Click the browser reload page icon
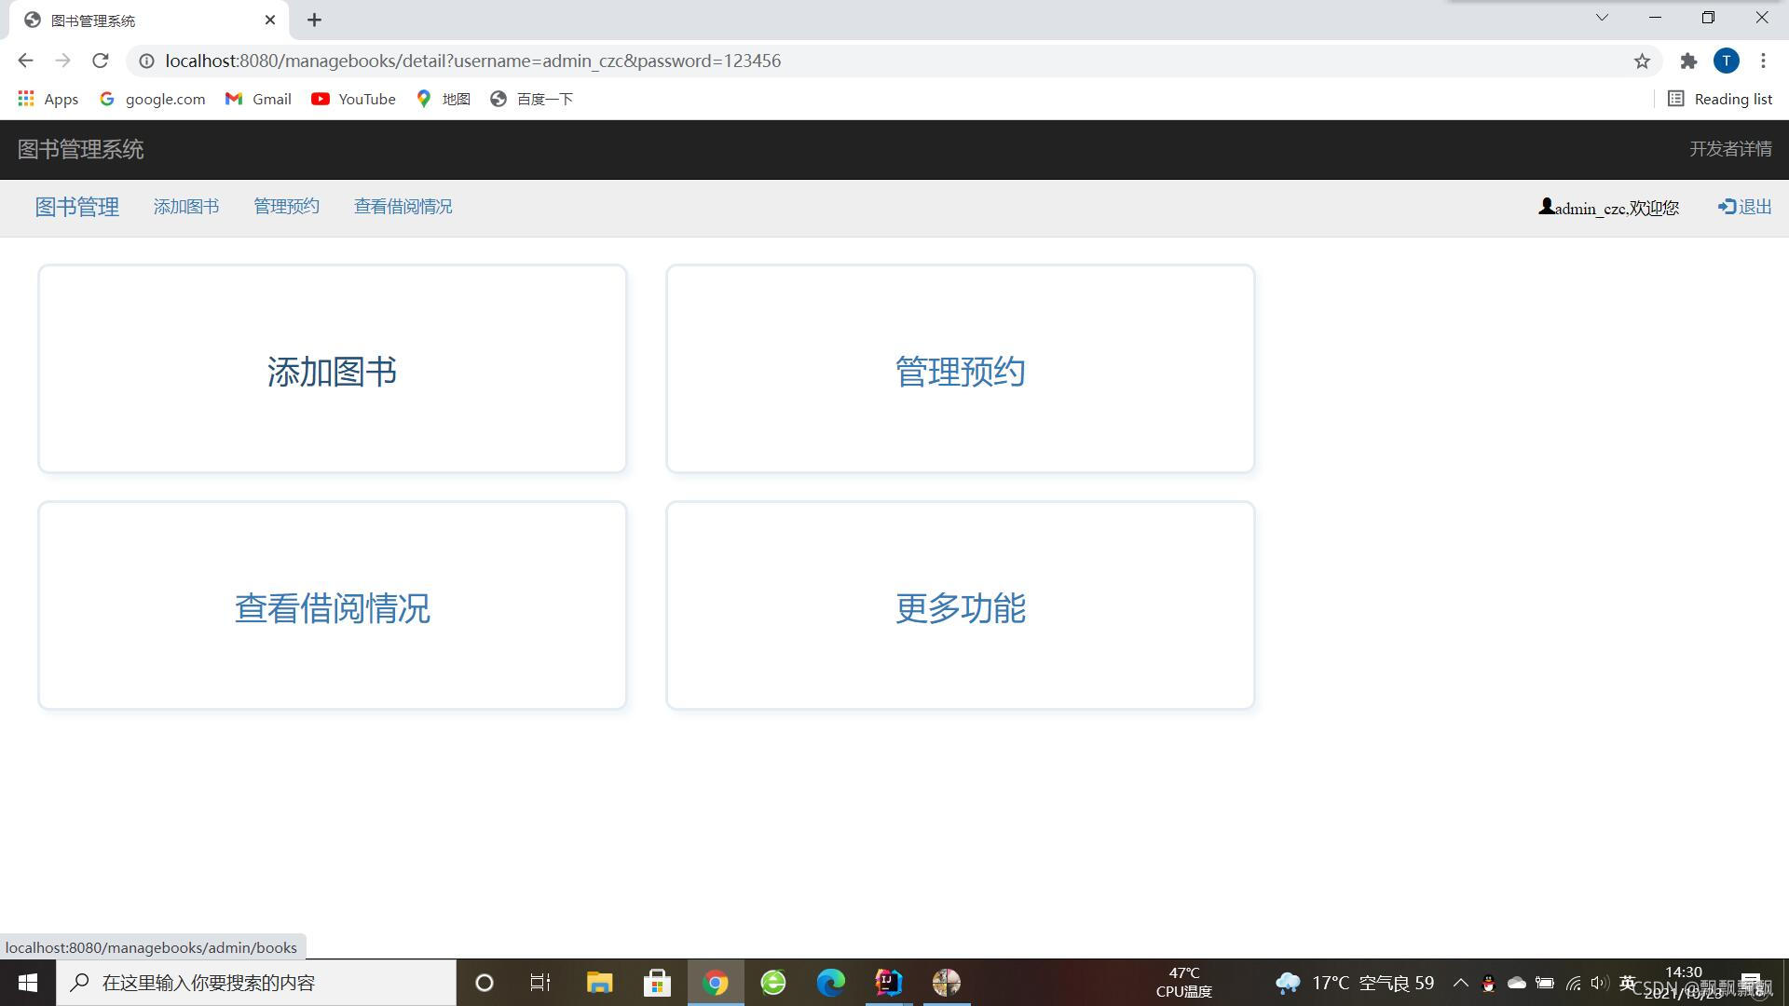Viewport: 1789px width, 1006px height. click(101, 61)
